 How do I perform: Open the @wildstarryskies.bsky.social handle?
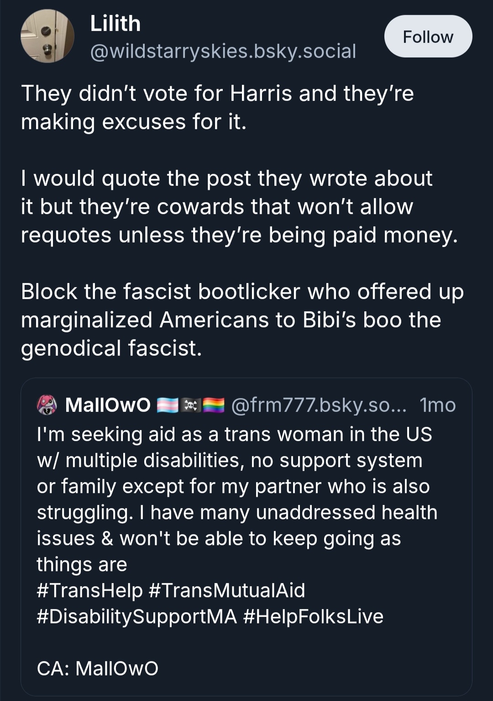[x=223, y=51]
